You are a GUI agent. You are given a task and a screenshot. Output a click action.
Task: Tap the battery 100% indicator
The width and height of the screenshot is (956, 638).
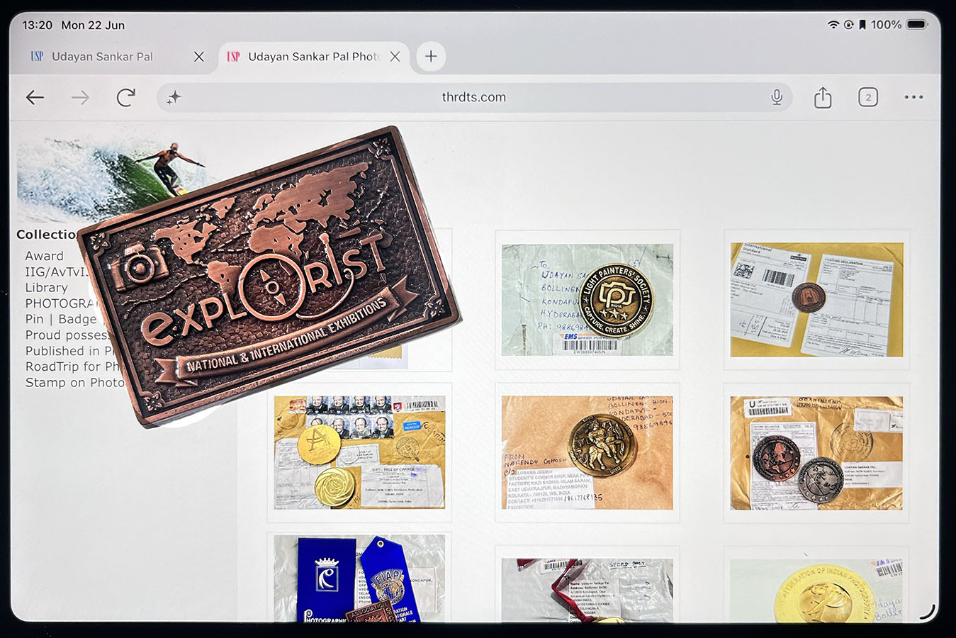pos(899,25)
